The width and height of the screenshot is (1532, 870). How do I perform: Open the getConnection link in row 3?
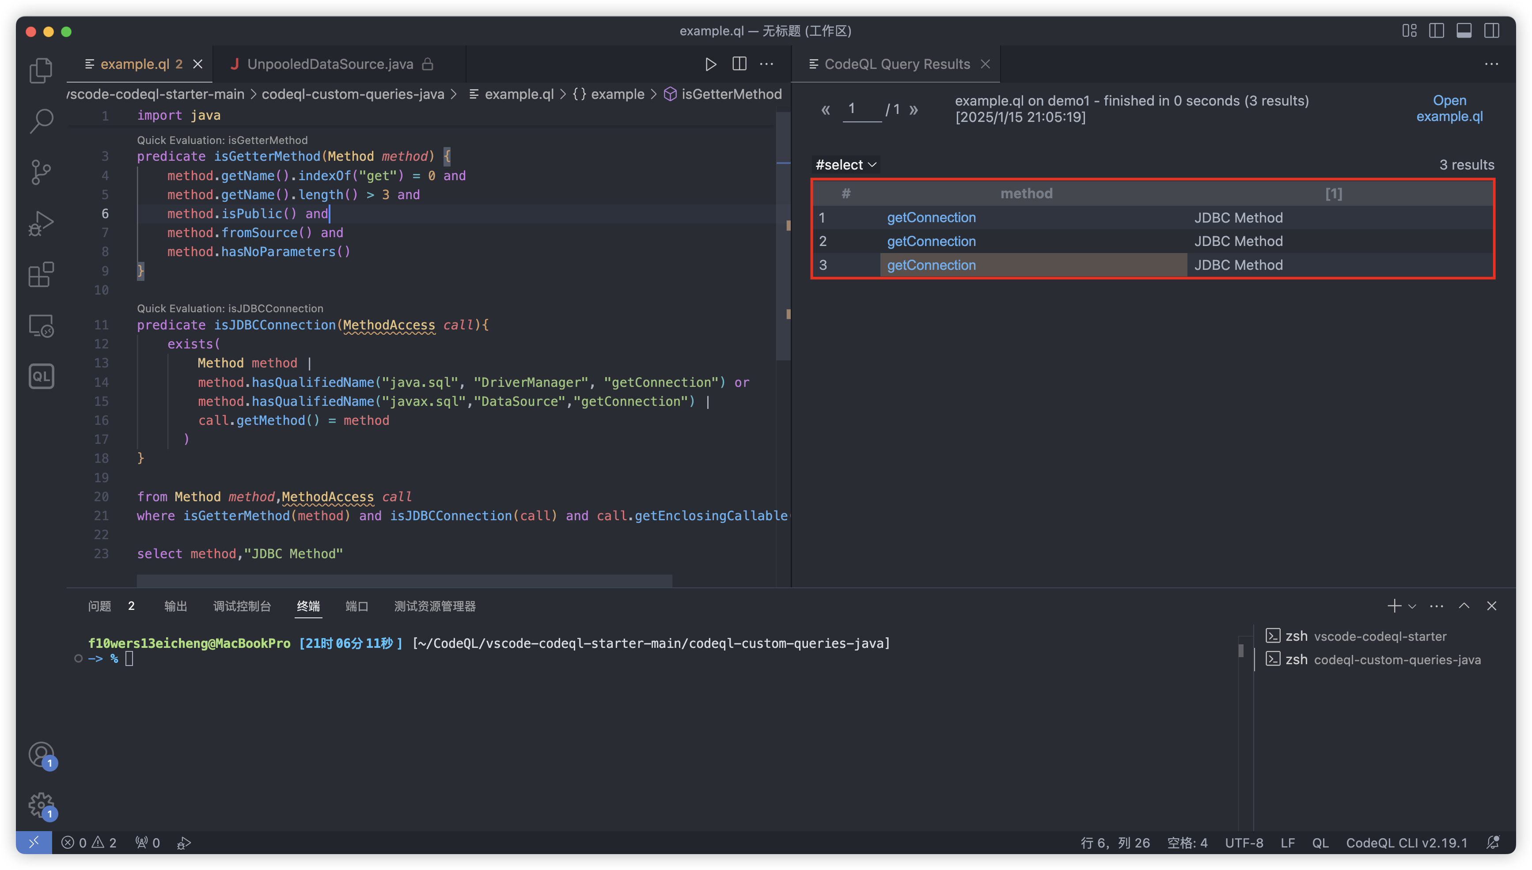(931, 265)
